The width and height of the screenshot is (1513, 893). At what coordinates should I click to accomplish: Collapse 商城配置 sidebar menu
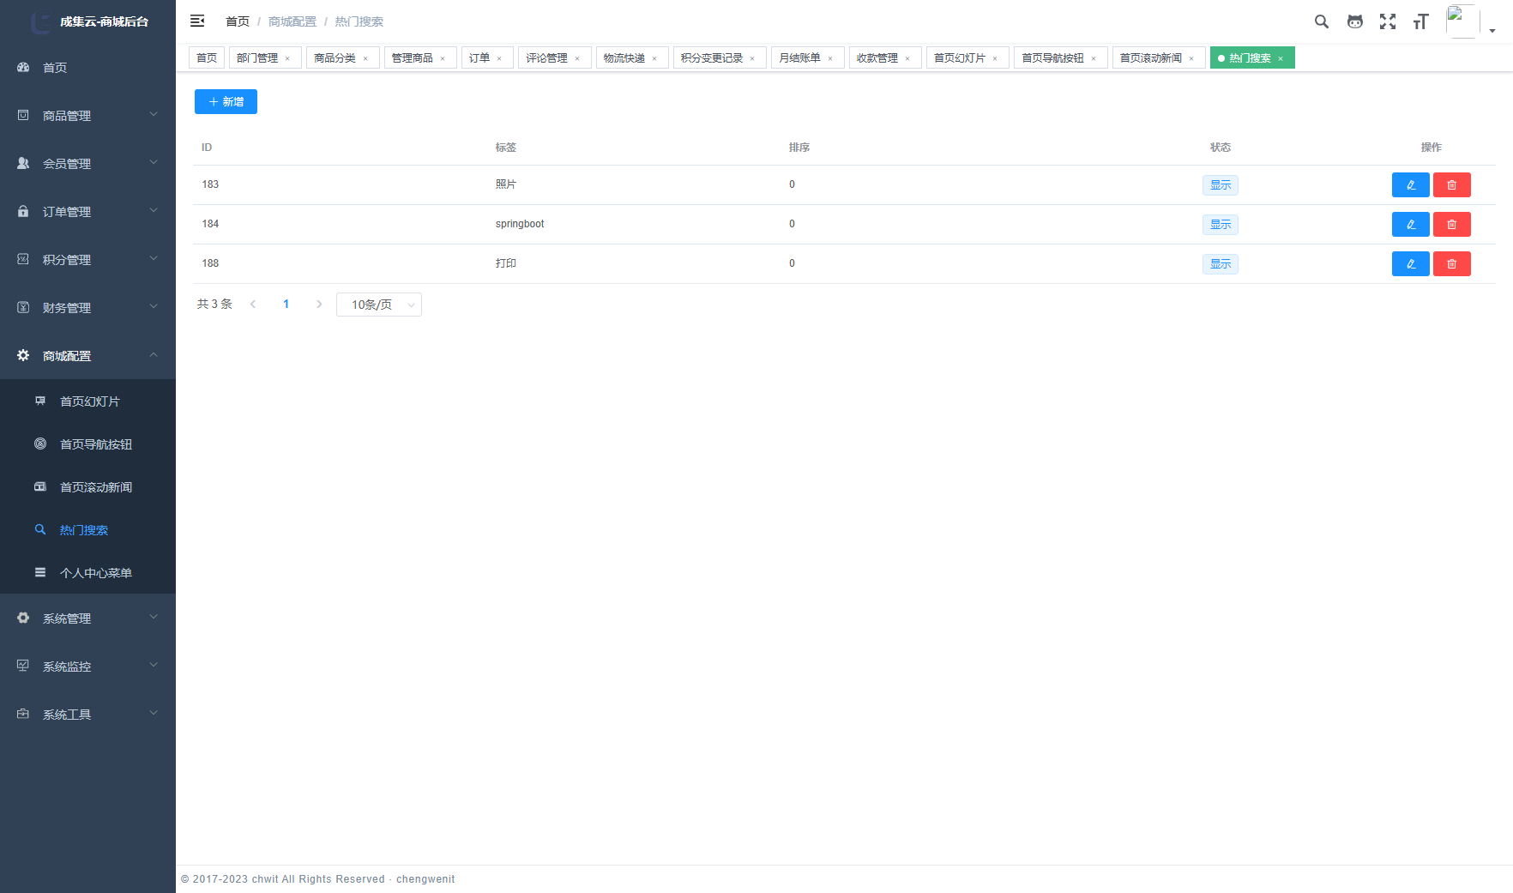(x=87, y=355)
